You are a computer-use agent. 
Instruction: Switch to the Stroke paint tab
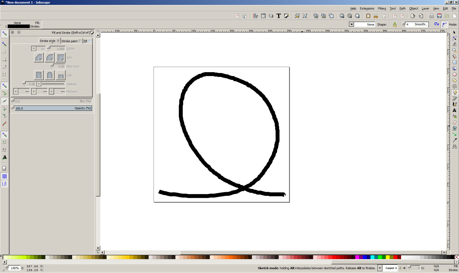click(x=69, y=41)
